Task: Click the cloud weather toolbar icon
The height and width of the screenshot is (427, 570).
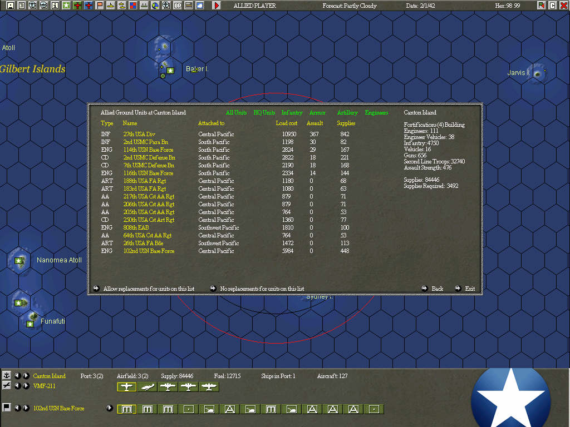Action: [x=200, y=6]
